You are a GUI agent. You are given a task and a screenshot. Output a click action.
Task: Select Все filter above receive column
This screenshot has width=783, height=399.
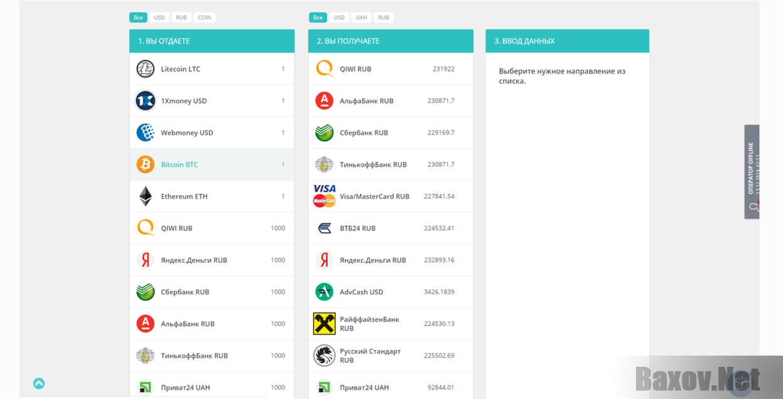point(318,18)
